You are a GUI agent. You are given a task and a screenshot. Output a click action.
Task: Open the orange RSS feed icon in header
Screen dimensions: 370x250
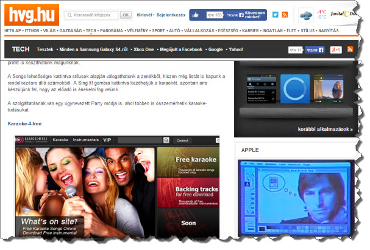(x=285, y=15)
